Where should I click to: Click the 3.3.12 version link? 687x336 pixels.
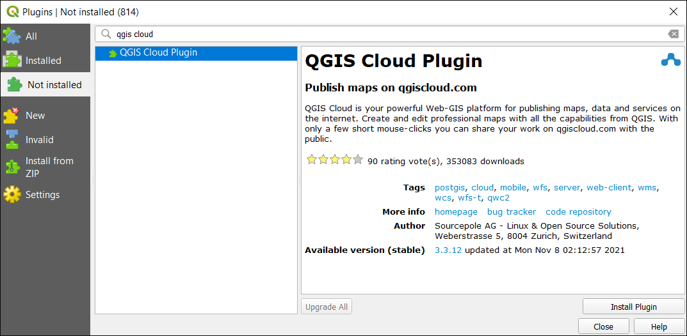[x=448, y=250]
